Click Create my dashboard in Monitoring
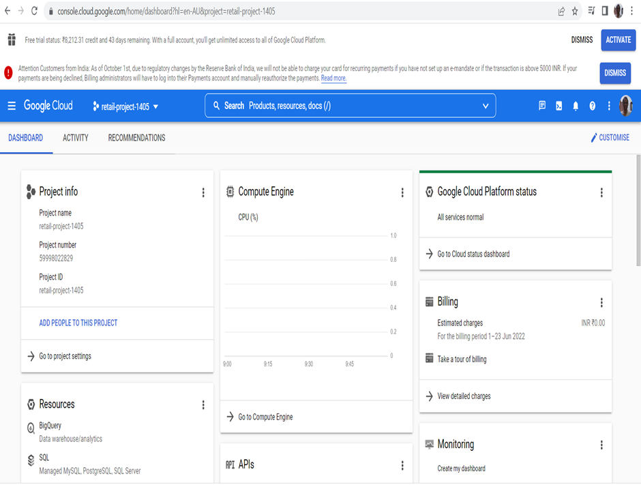Screen dimensions: 641x485 [461, 469]
